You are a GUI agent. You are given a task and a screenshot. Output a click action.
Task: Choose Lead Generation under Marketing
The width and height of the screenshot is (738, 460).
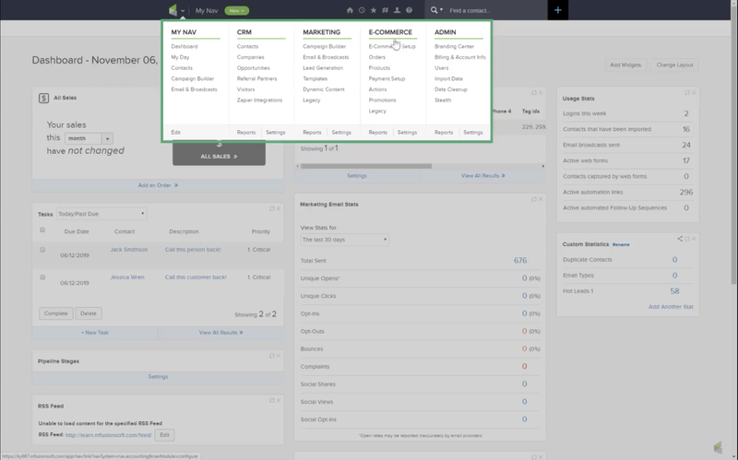pyautogui.click(x=323, y=68)
